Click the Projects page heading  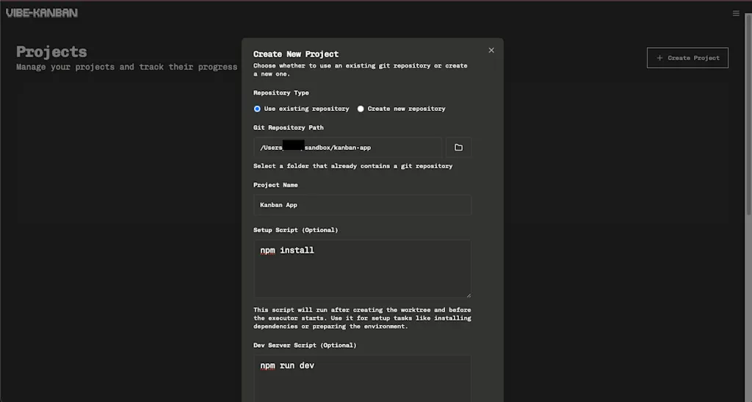52,51
